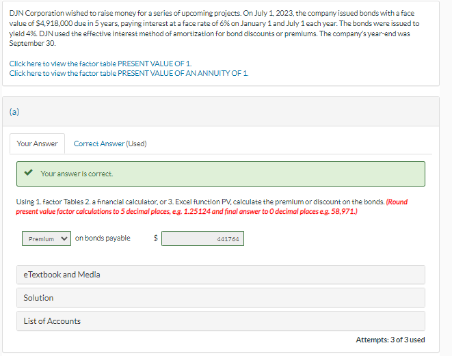The image size is (452, 356).
Task: Click the 'Your answer is correct.' message
Action: coord(77,174)
